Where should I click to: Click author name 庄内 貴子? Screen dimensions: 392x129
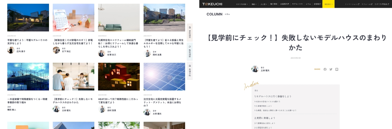tap(21, 51)
